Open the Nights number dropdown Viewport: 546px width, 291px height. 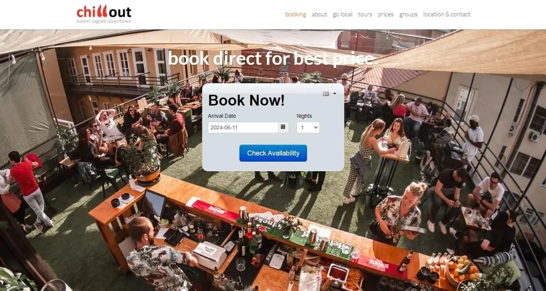pos(308,127)
